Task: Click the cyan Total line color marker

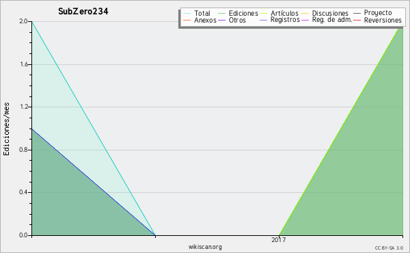Action: coord(187,13)
